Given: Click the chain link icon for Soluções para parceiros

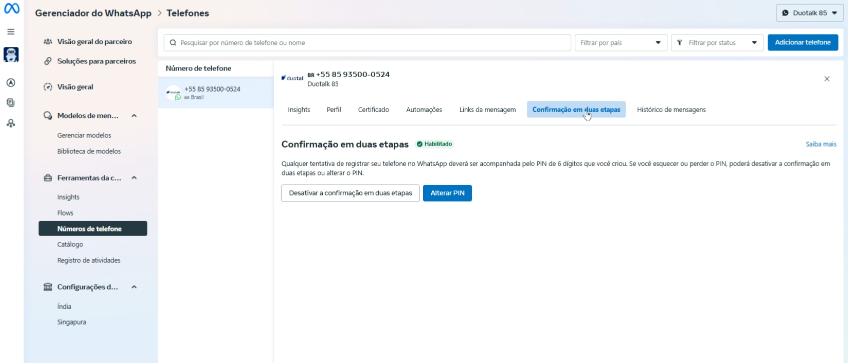Looking at the screenshot, I should click(x=48, y=61).
